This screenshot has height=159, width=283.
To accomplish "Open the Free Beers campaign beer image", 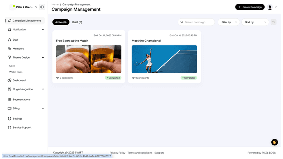I will 89,59.
